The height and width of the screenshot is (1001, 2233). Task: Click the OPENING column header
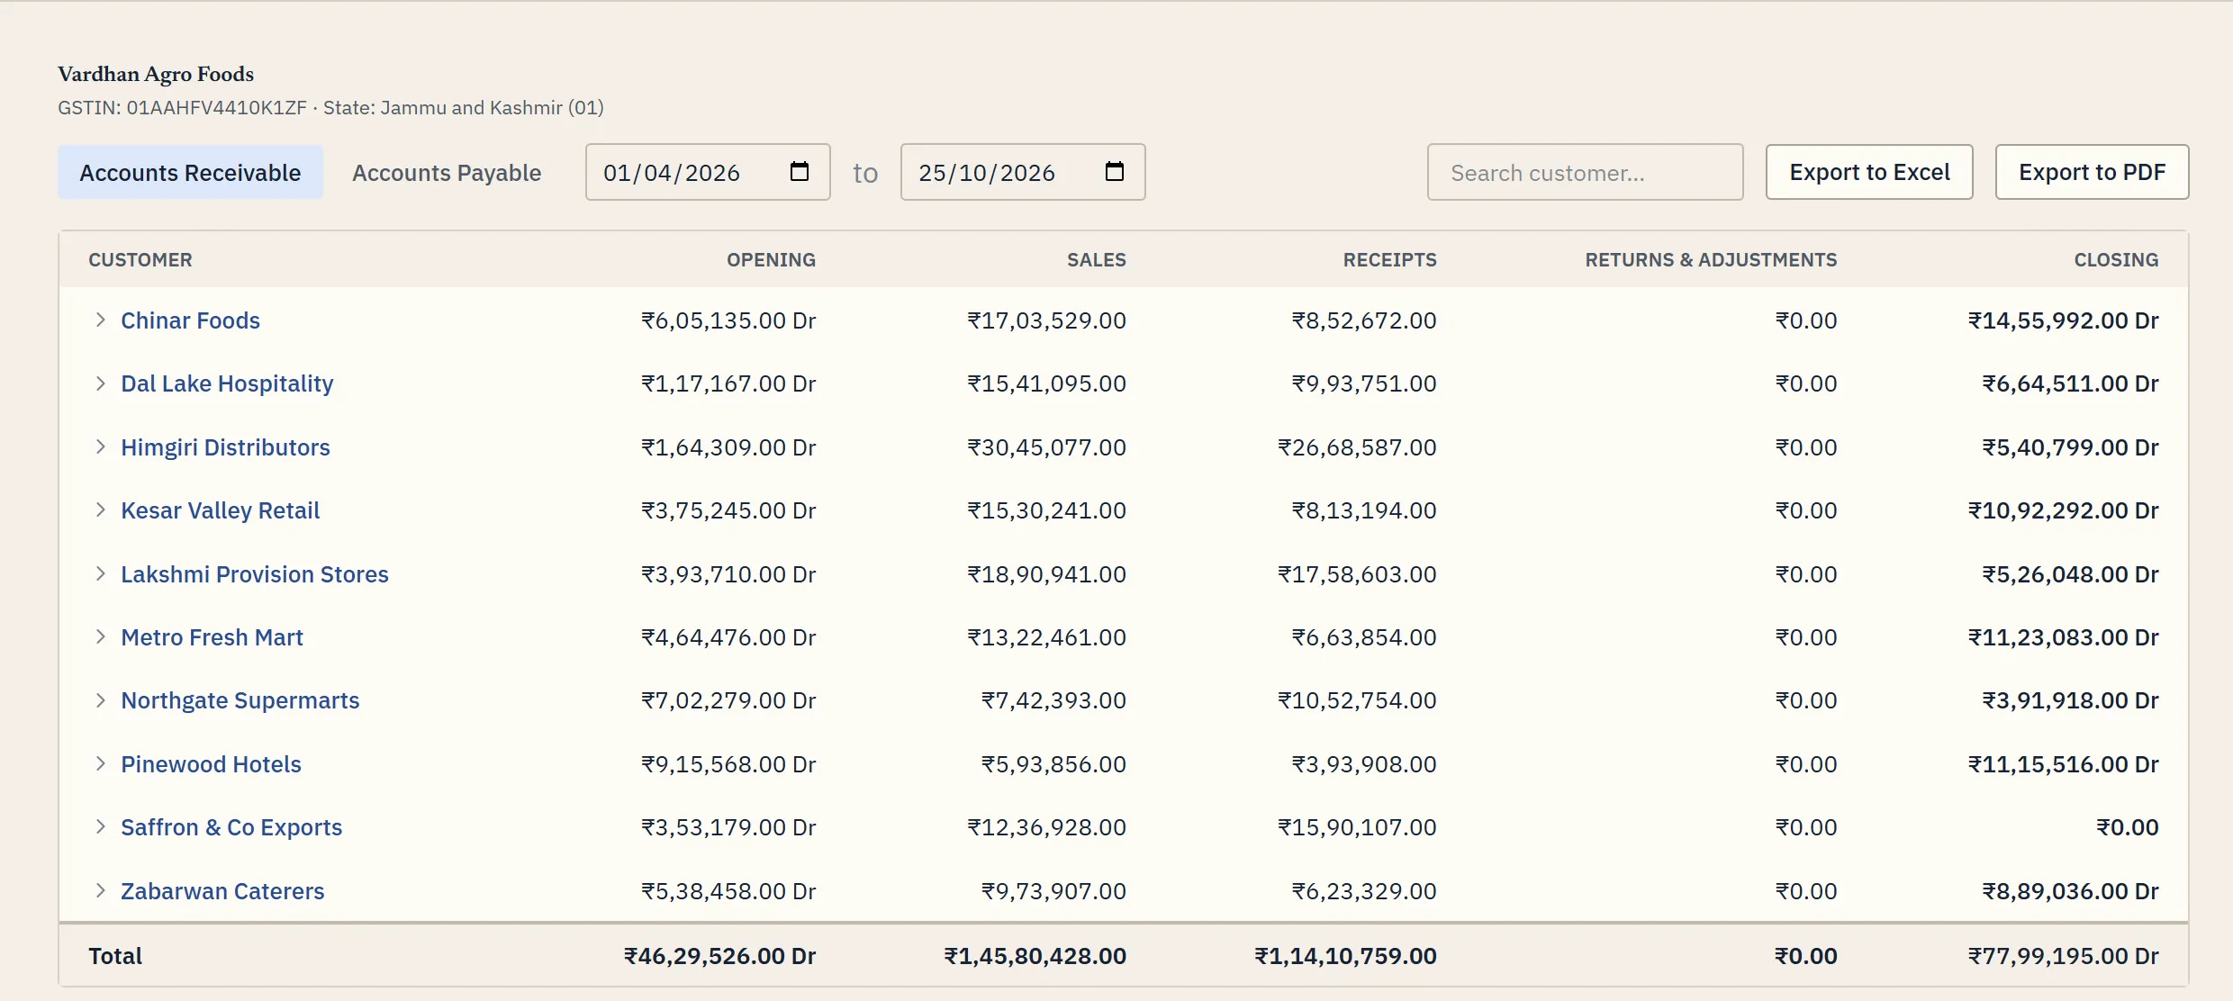tap(771, 259)
